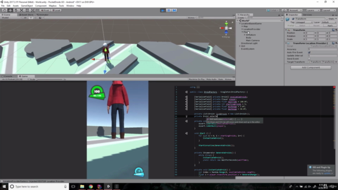Adjust the Game view Scale slider
338x190 pixels.
click(x=50, y=79)
